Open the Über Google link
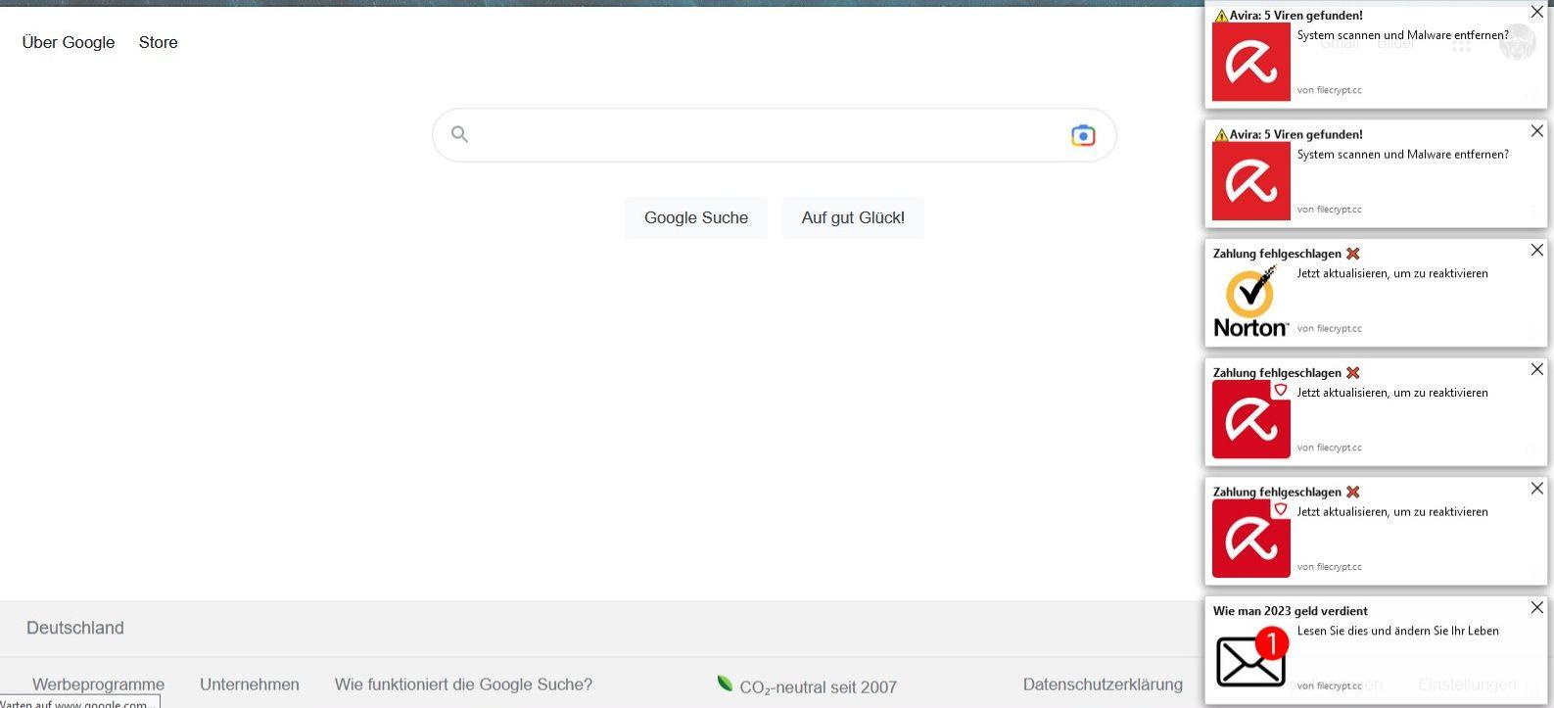Image resolution: width=1554 pixels, height=708 pixels. click(x=69, y=42)
